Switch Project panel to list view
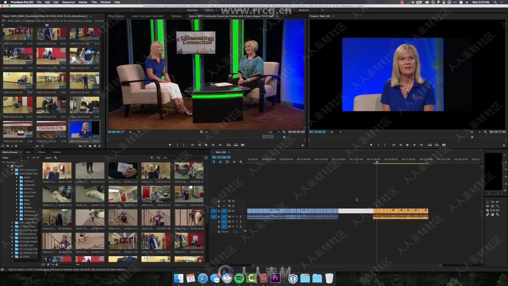 [x=3, y=146]
